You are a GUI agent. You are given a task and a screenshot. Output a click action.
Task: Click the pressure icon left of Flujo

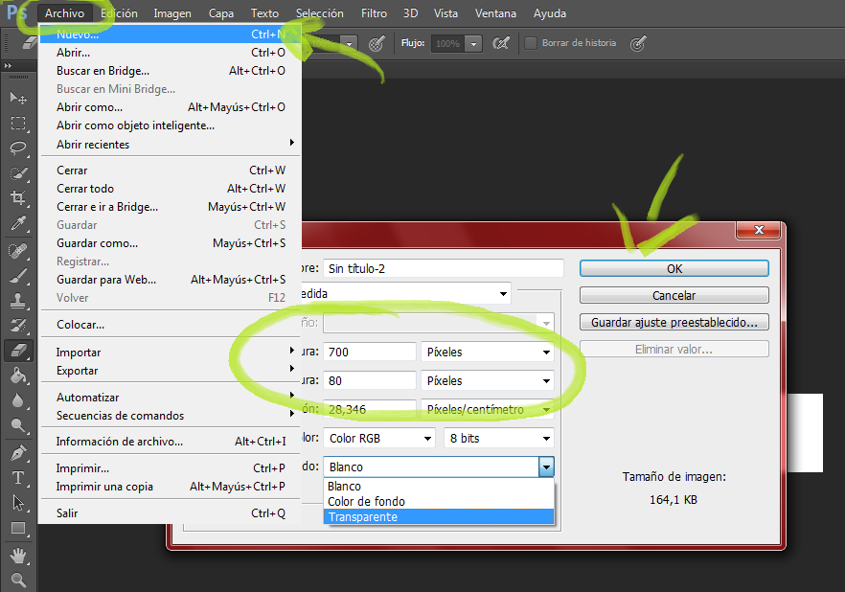coord(377,43)
